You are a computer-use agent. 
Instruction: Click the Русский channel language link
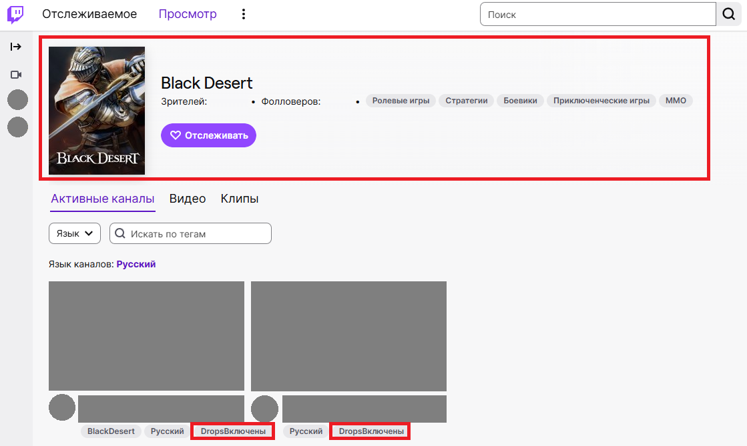[136, 264]
